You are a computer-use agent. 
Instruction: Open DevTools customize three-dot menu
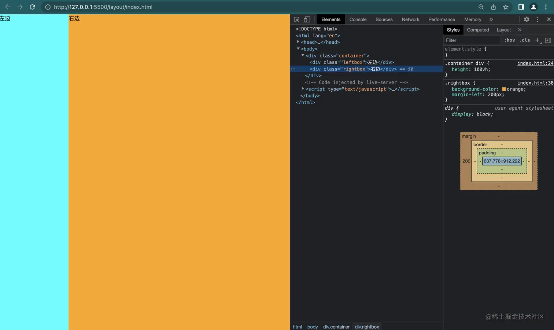(x=538, y=19)
